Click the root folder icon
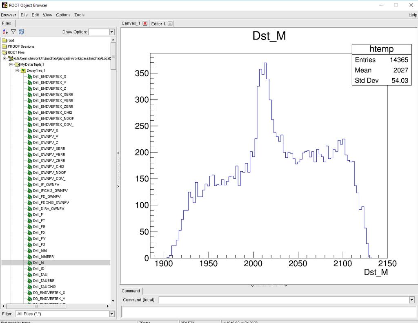Viewport: 418px width, 323px height. pyautogui.click(x=4, y=40)
